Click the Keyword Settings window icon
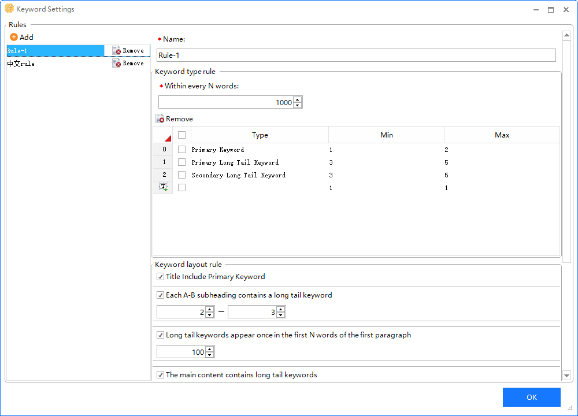This screenshot has width=578, height=416. click(9, 9)
